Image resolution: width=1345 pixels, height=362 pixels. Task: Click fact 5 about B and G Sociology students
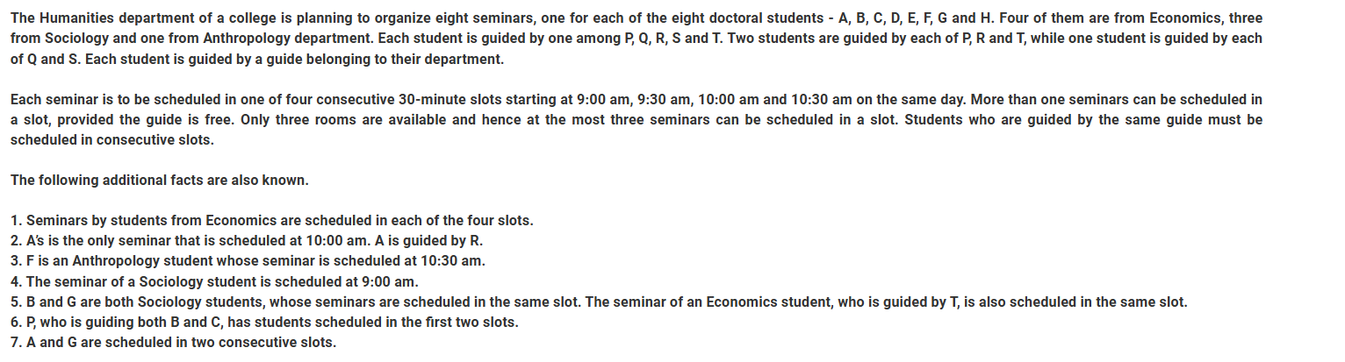tap(599, 302)
